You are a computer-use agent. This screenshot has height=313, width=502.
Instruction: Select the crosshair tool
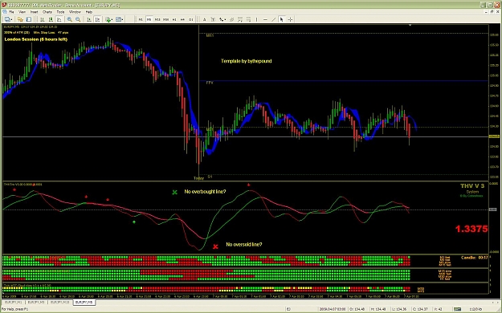(x=290, y=19)
